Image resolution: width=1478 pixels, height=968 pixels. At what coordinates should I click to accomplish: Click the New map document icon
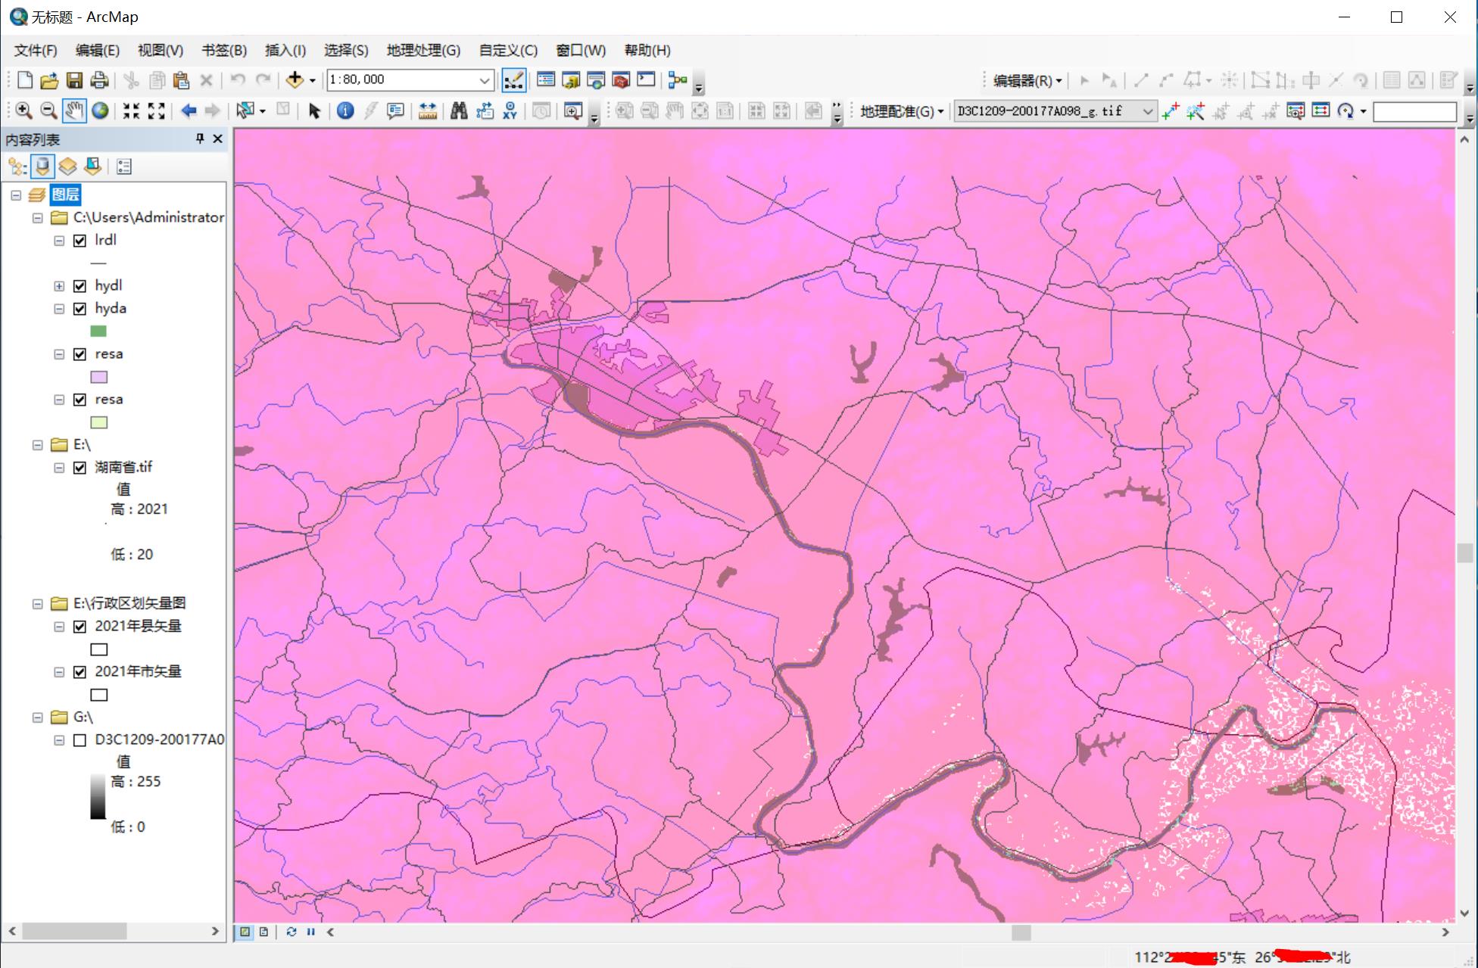(25, 80)
